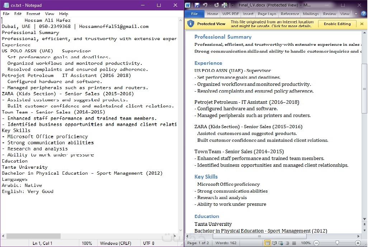
Task: Open the Format menu in Notepad
Action: (33, 14)
